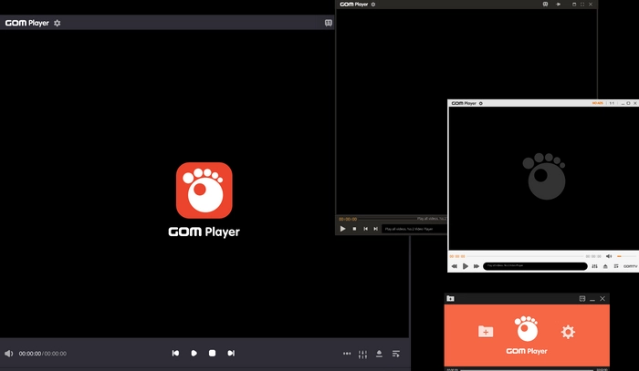Image resolution: width=639 pixels, height=371 pixels.
Task: Click seek bar in dark top player
Action: click(387, 219)
